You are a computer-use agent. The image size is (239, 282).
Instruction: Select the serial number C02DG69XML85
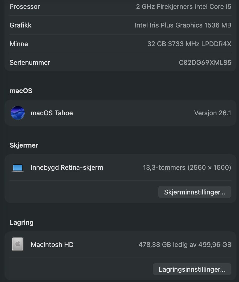(x=205, y=63)
